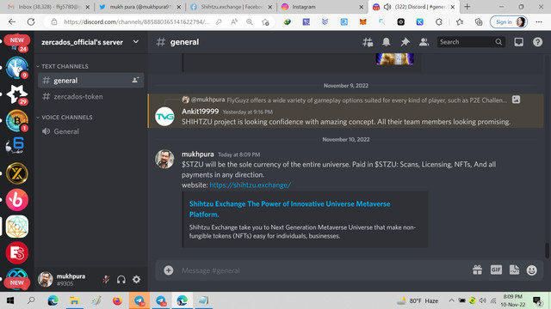This screenshot has height=309, width=551.
Task: Open browser Settings and more menu
Action: [x=539, y=21]
